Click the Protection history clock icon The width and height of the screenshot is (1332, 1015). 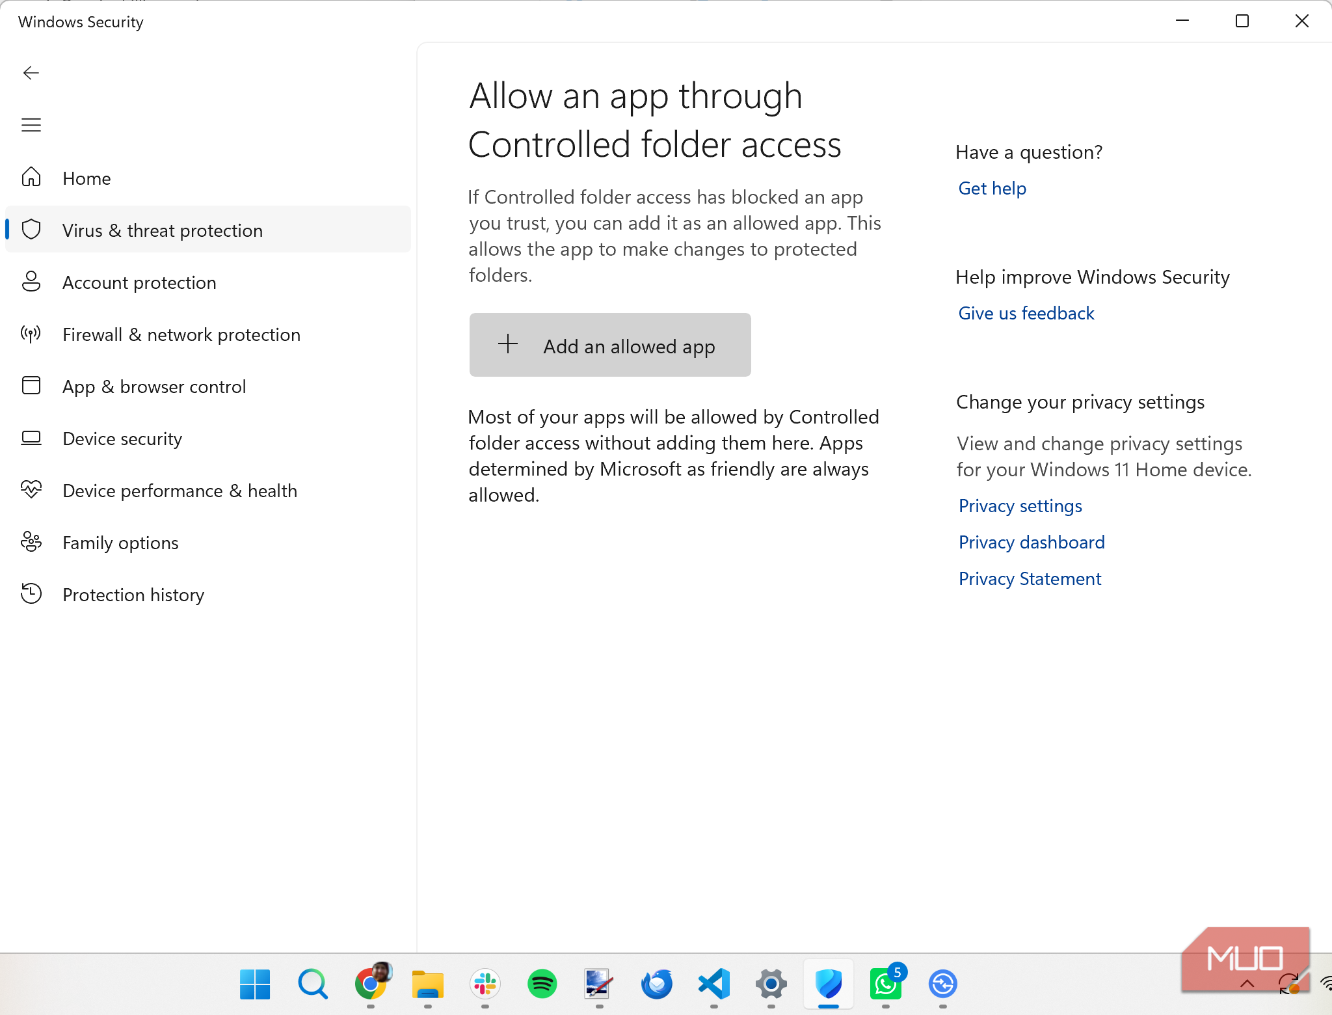31,593
